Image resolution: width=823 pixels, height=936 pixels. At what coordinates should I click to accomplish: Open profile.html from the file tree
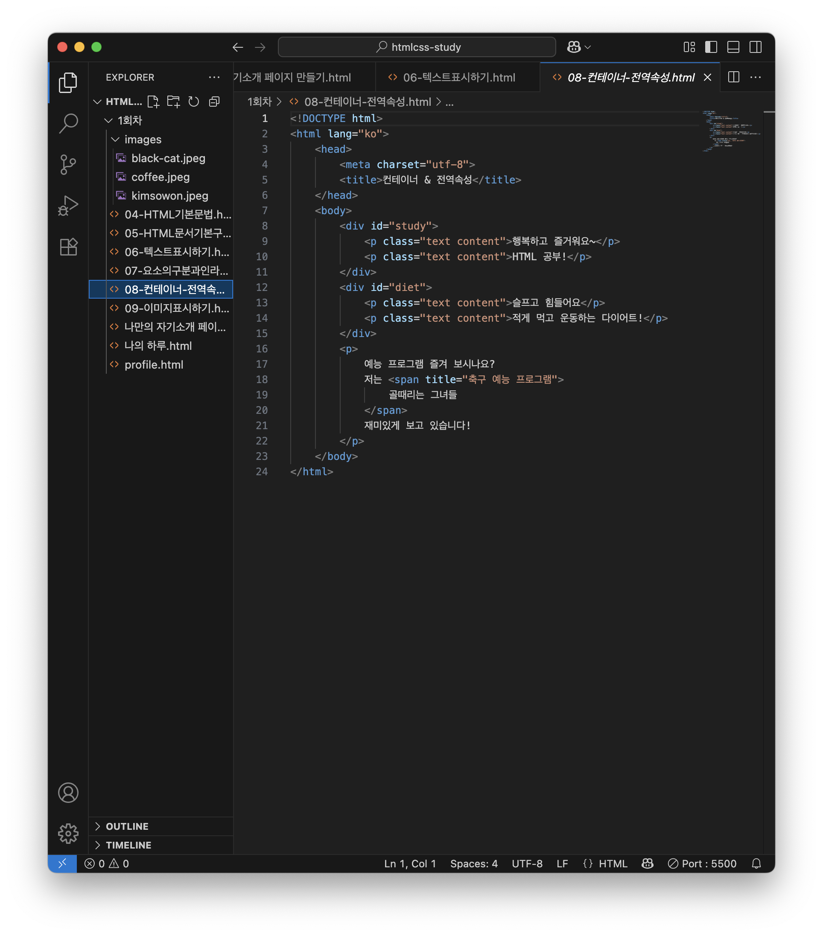tap(154, 364)
